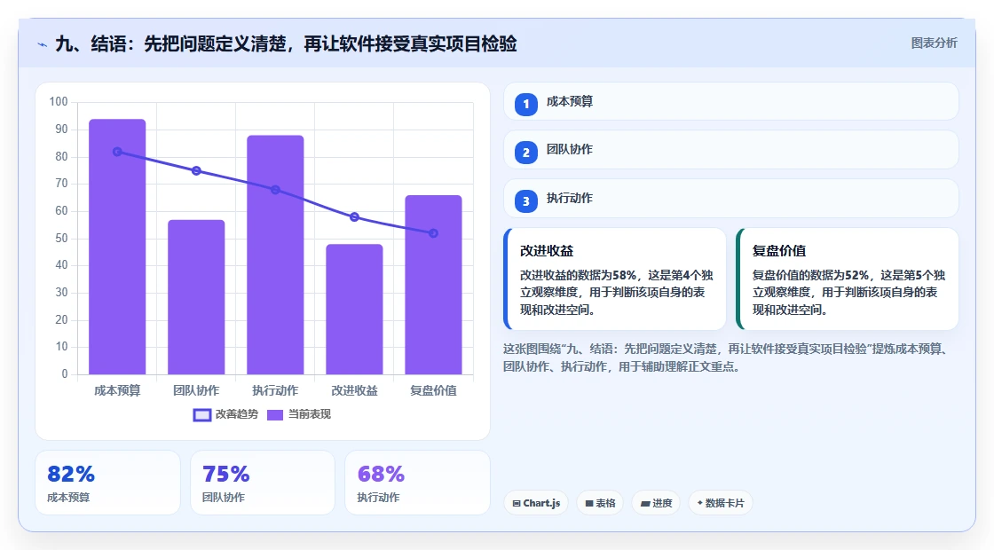Viewport: 994px width, 550px height.
Task: Click the 团队协作 bar in the chart
Action: (x=196, y=297)
